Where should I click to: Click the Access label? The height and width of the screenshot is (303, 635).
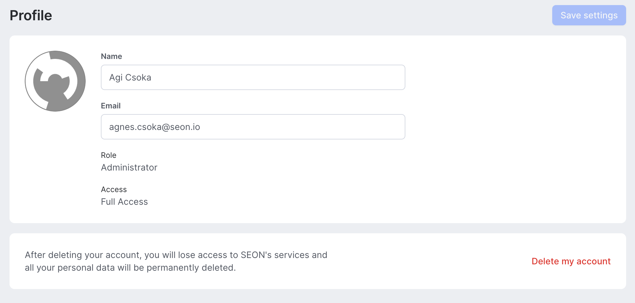[x=114, y=190]
